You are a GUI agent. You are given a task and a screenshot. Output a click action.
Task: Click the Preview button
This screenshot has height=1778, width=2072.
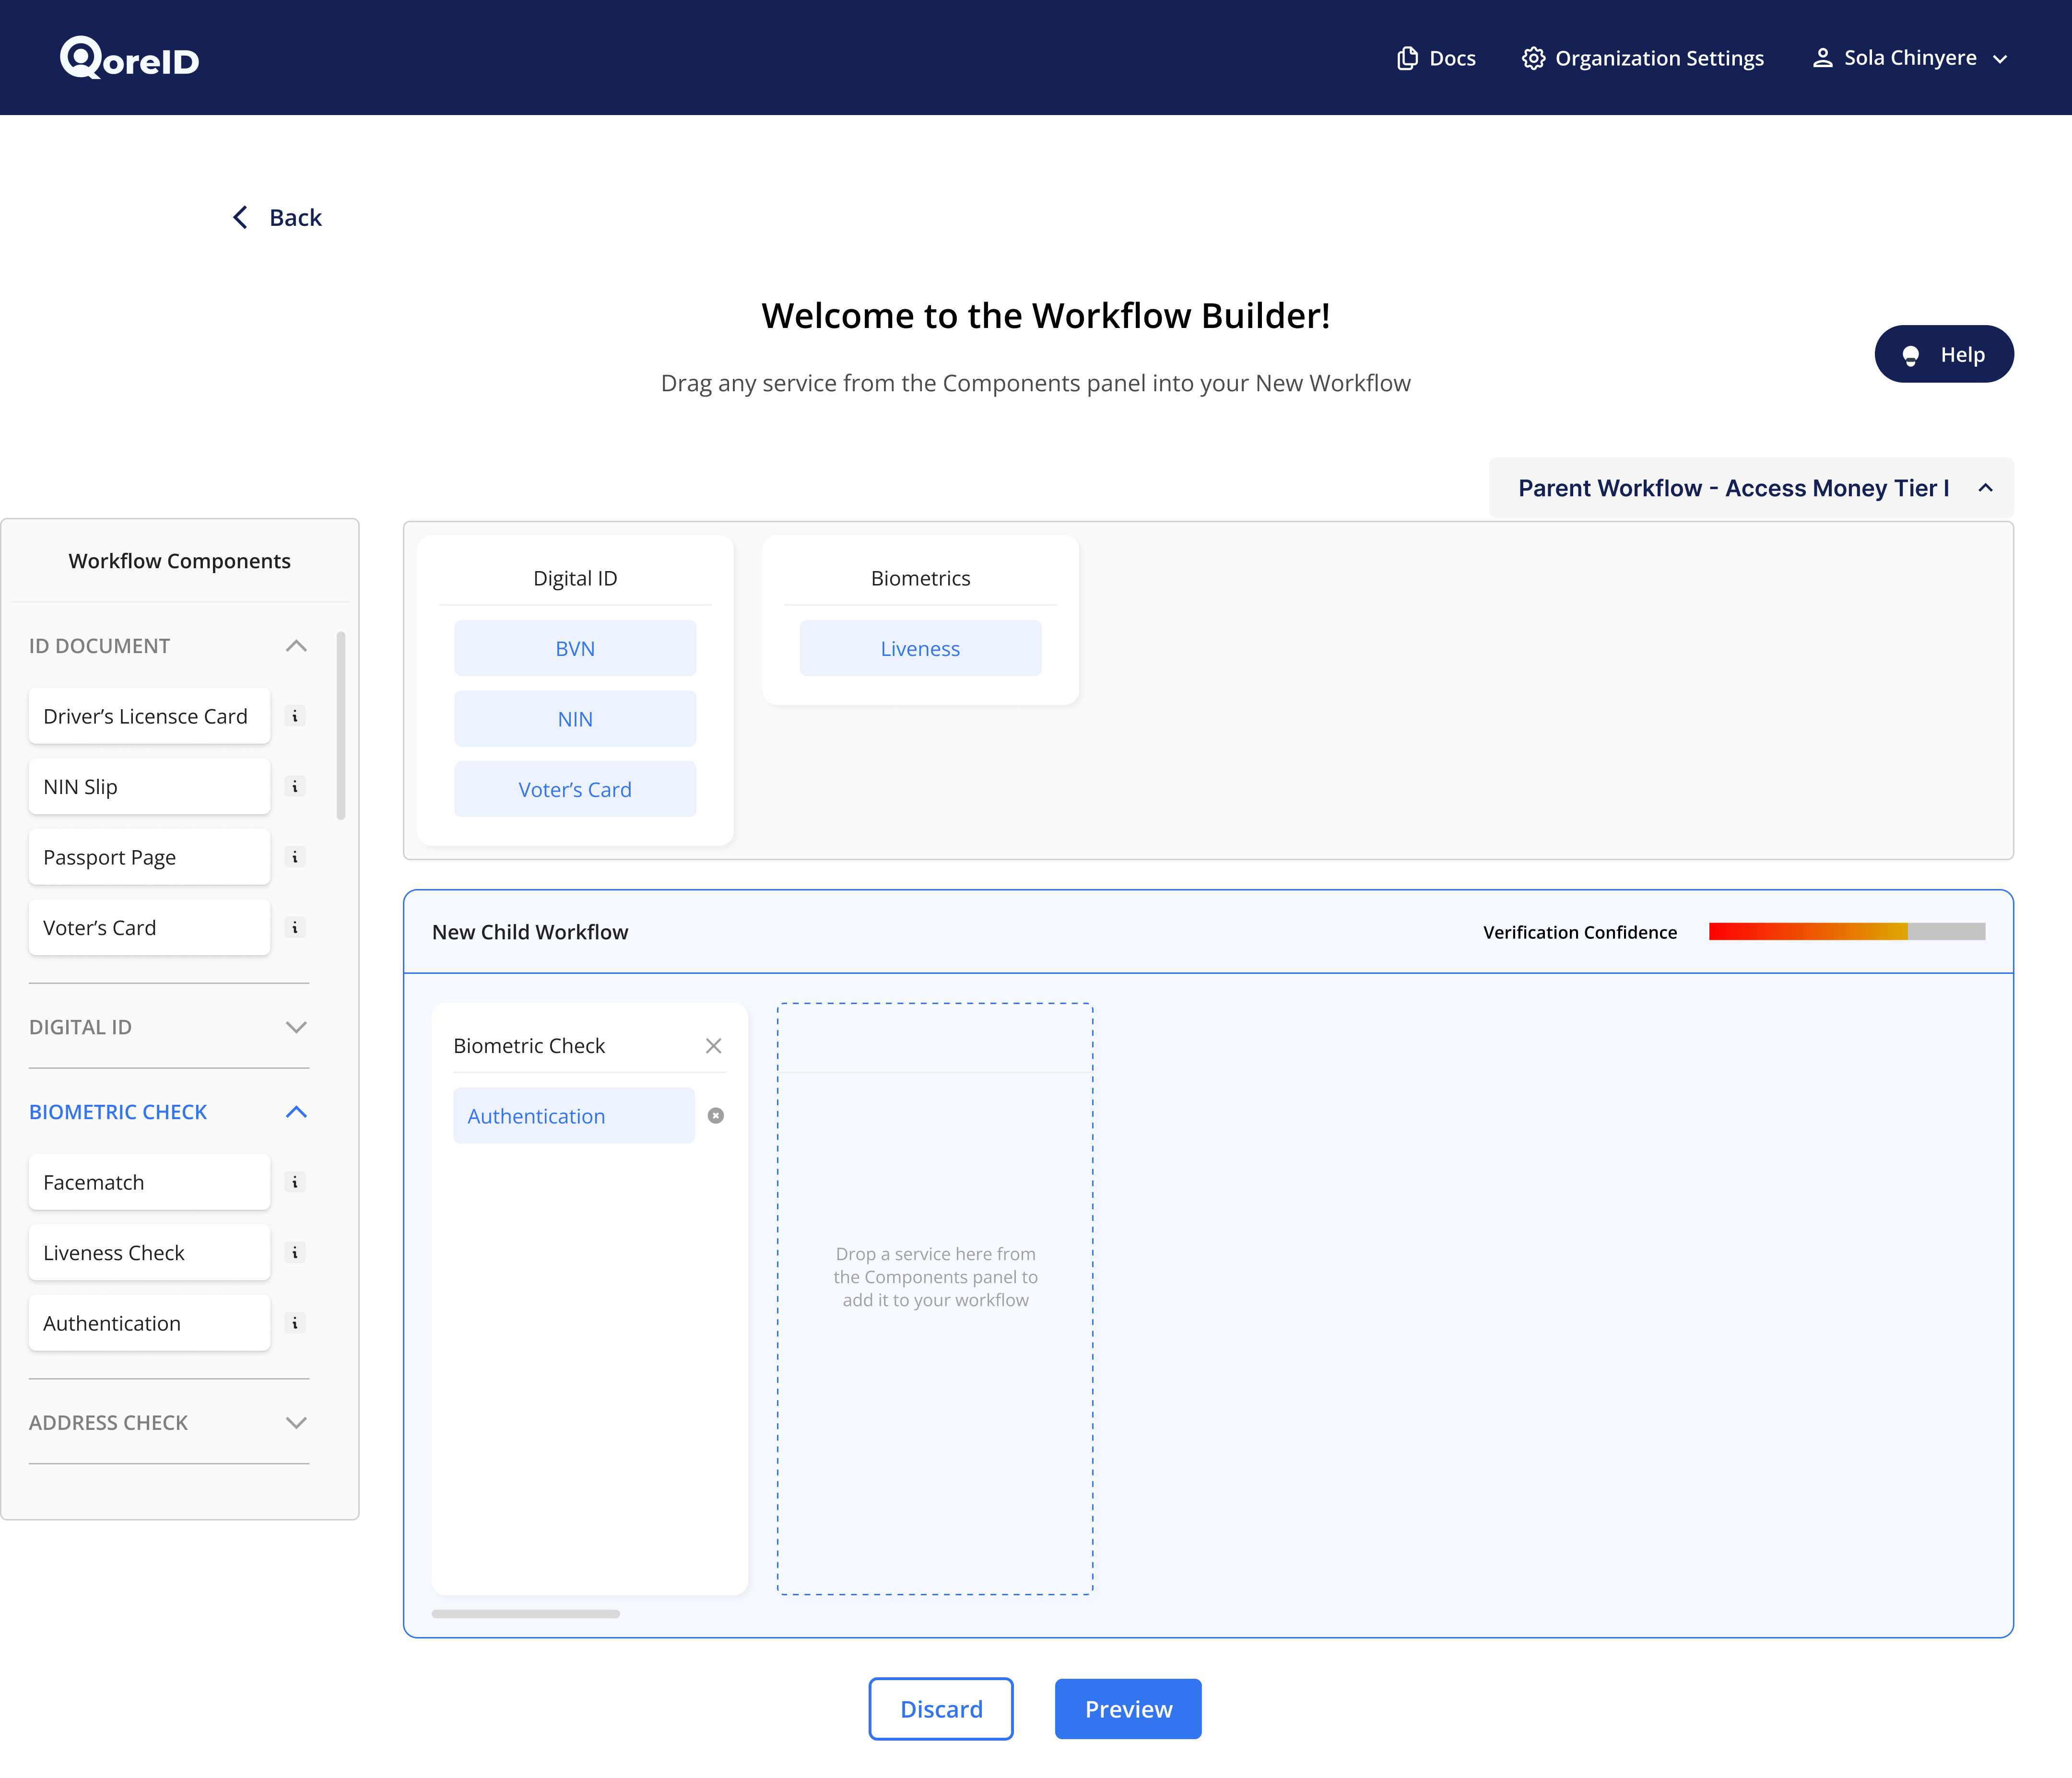pyautogui.click(x=1128, y=1709)
